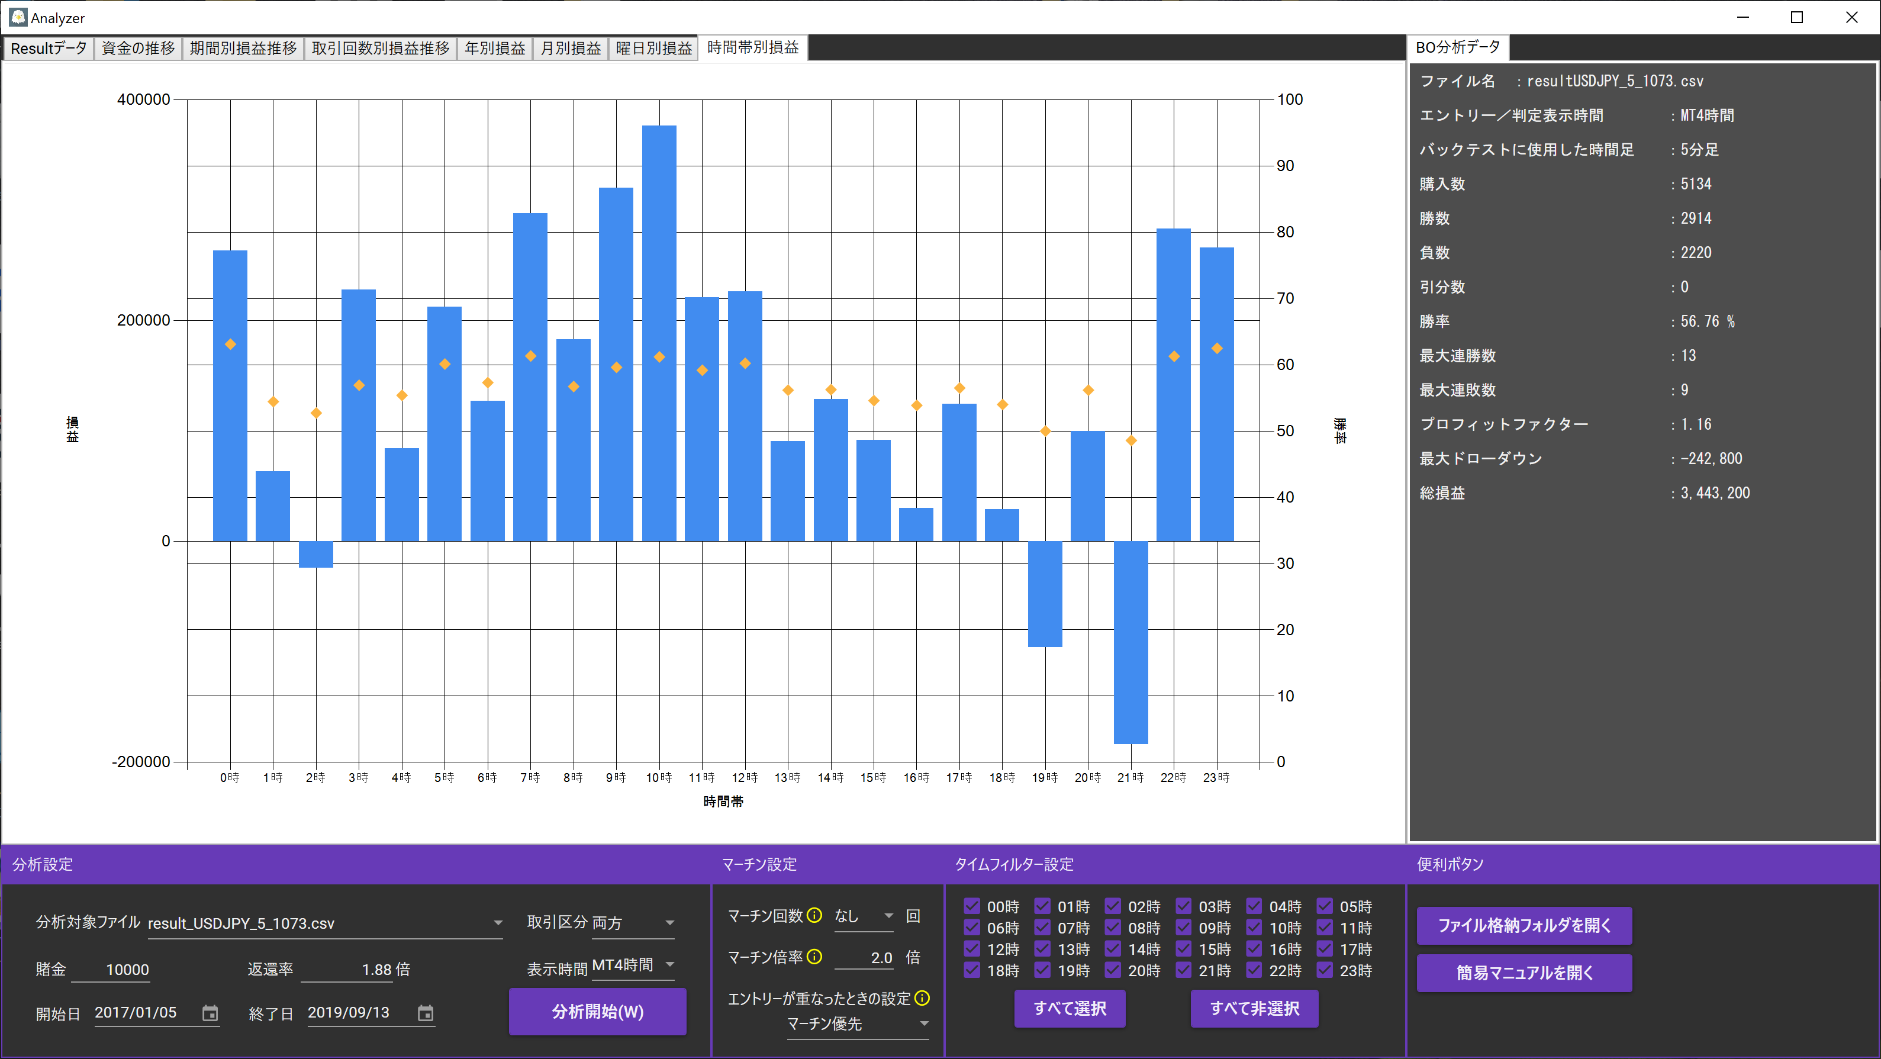Click the 賭金 amount input field
1881x1059 pixels.
coord(127,970)
